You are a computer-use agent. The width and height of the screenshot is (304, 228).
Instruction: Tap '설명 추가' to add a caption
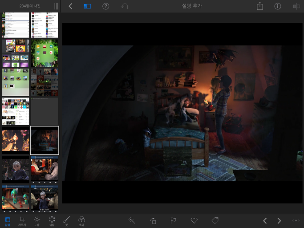(x=192, y=6)
